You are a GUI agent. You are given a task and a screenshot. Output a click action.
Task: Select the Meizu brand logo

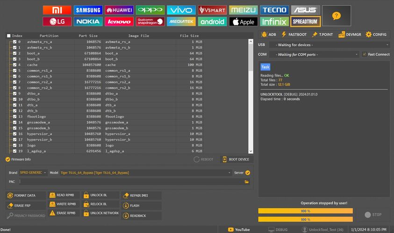tap(243, 10)
